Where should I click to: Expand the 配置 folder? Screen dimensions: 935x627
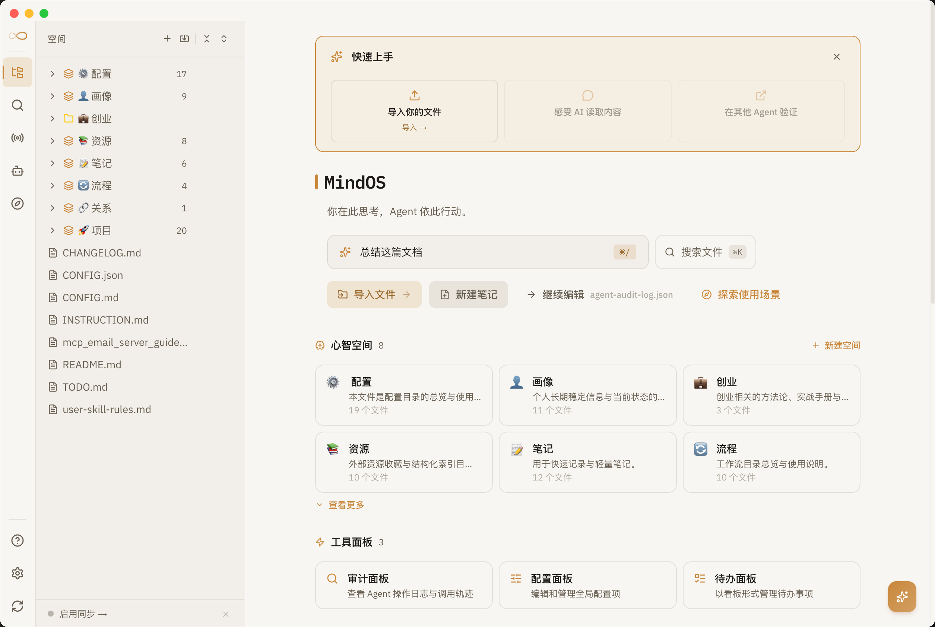pos(53,74)
